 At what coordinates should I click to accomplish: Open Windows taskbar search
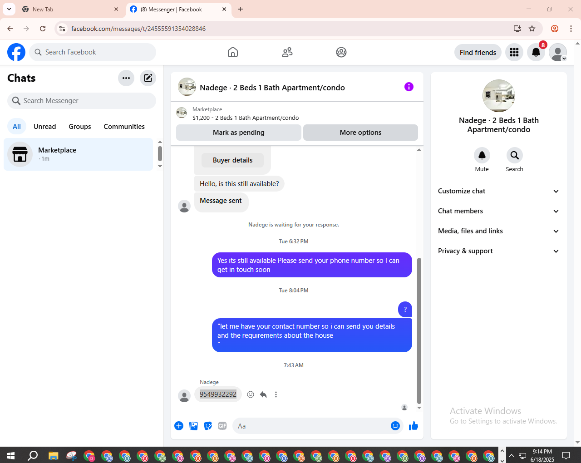pos(33,455)
